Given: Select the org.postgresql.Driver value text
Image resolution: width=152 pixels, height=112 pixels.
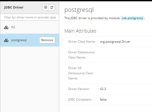Looking at the screenshot, I should (115, 42).
